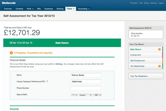Click the warning icon beside Tax Adjustments
The height and width of the screenshot is (111, 166).
click(159, 66)
